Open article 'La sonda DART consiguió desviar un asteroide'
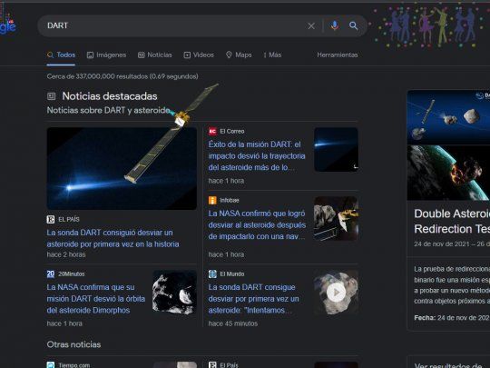The image size is (490, 368). 113,238
